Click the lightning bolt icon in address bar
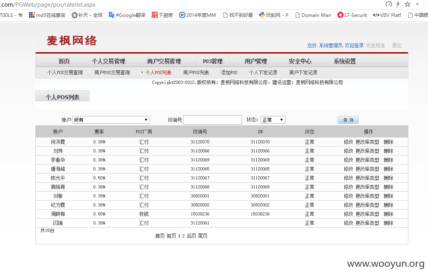The height and width of the screenshot is (275, 428). tap(398, 4)
